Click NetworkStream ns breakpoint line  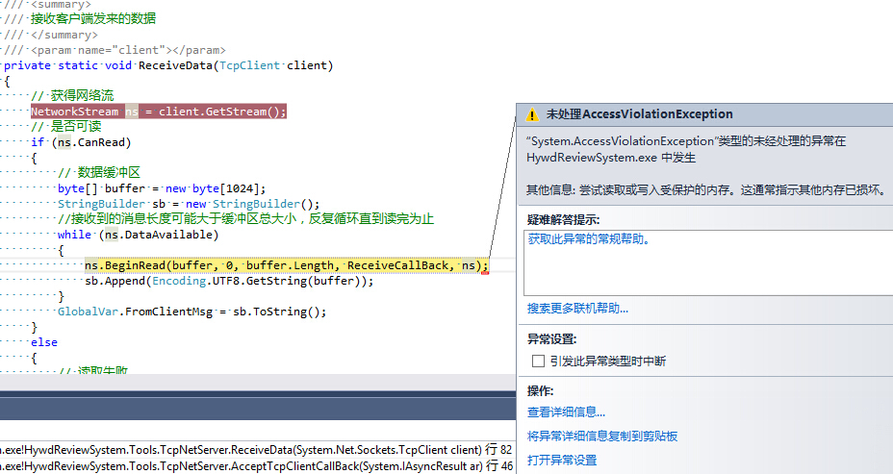click(x=159, y=112)
